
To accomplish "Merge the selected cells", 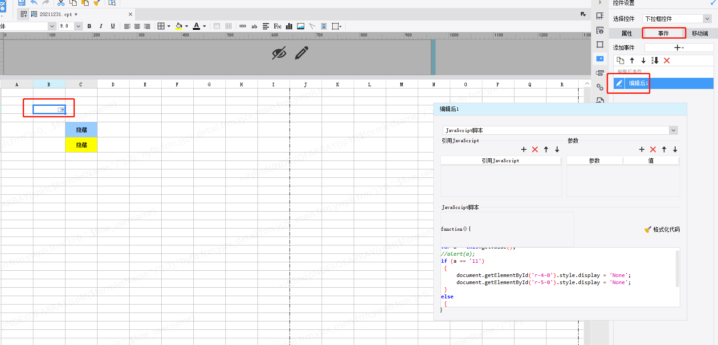I will click(x=217, y=26).
